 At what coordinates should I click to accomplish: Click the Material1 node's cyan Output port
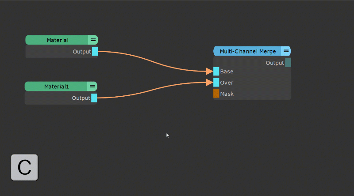coord(94,98)
